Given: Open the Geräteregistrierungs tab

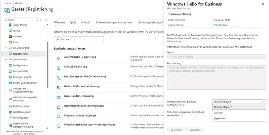Looking at the screenshot, I should click(x=151, y=22).
